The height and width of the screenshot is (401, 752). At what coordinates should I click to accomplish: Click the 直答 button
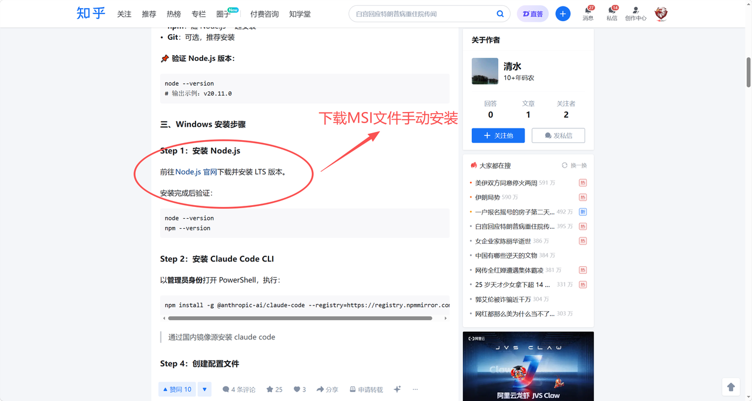[533, 13]
